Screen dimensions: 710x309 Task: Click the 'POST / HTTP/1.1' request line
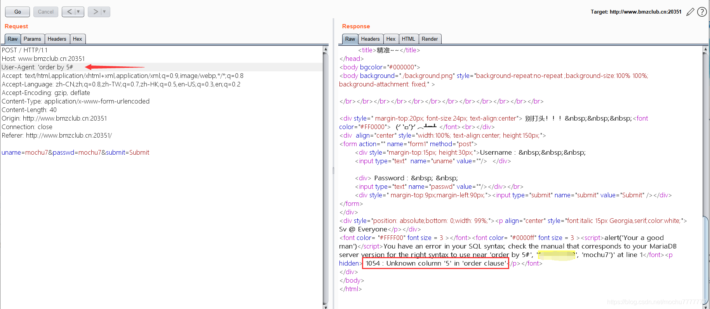coord(24,50)
